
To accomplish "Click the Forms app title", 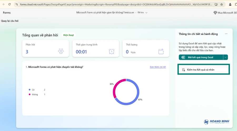I will point(7,13).
